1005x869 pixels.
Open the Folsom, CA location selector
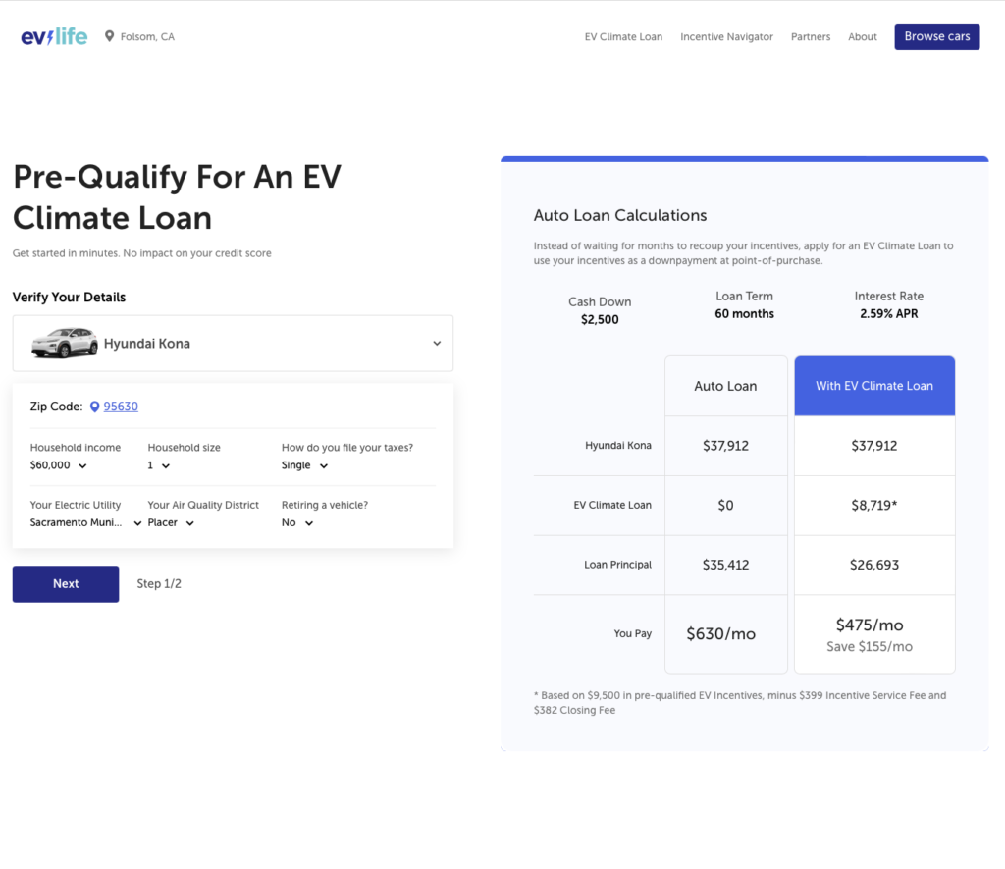139,36
